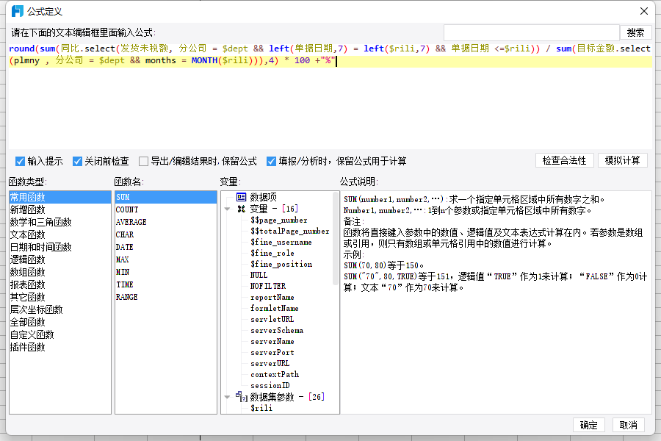
Task: Click the FineReport logo icon in title bar
Action: tap(18, 11)
